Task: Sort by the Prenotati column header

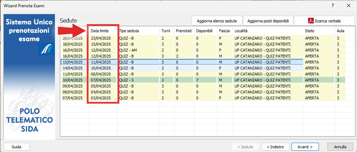Action: (184, 31)
